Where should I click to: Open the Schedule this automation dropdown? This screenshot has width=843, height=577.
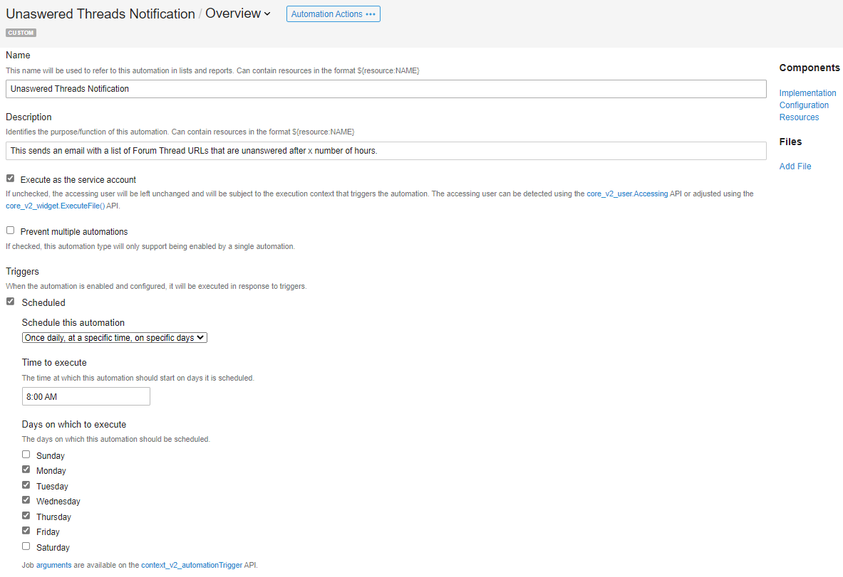pos(115,338)
